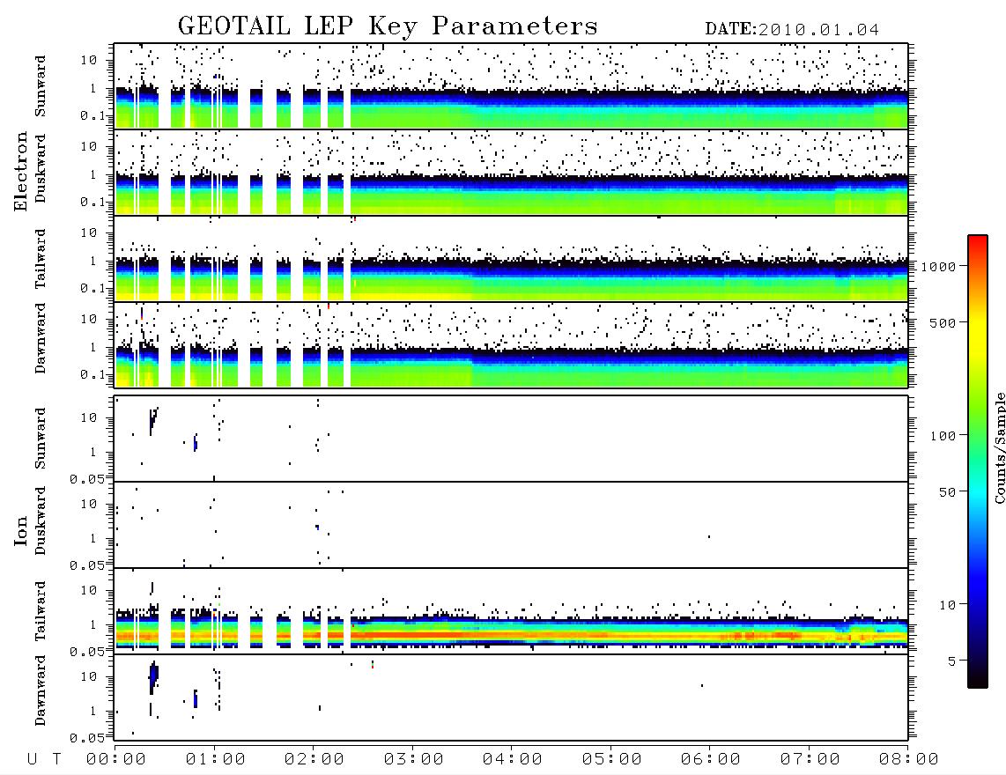Click the Ion Dawnward panel label
This screenshot has width=1006, height=775.
click(x=41, y=690)
